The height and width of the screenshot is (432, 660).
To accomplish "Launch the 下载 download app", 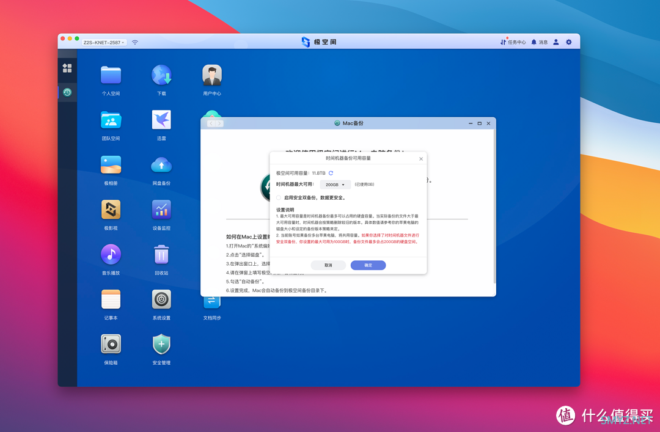I will [x=161, y=80].
